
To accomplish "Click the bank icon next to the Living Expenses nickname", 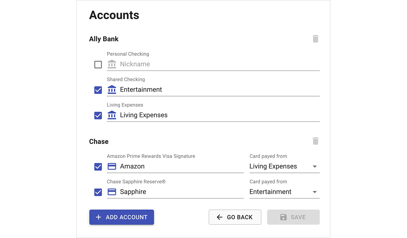I will 112,115.
